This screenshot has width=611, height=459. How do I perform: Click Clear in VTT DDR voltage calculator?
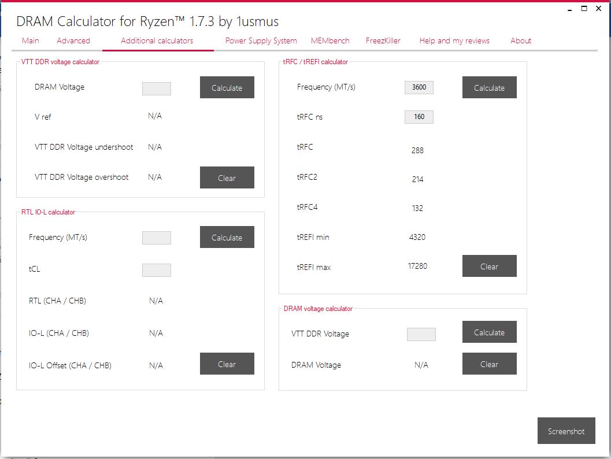[x=227, y=177]
